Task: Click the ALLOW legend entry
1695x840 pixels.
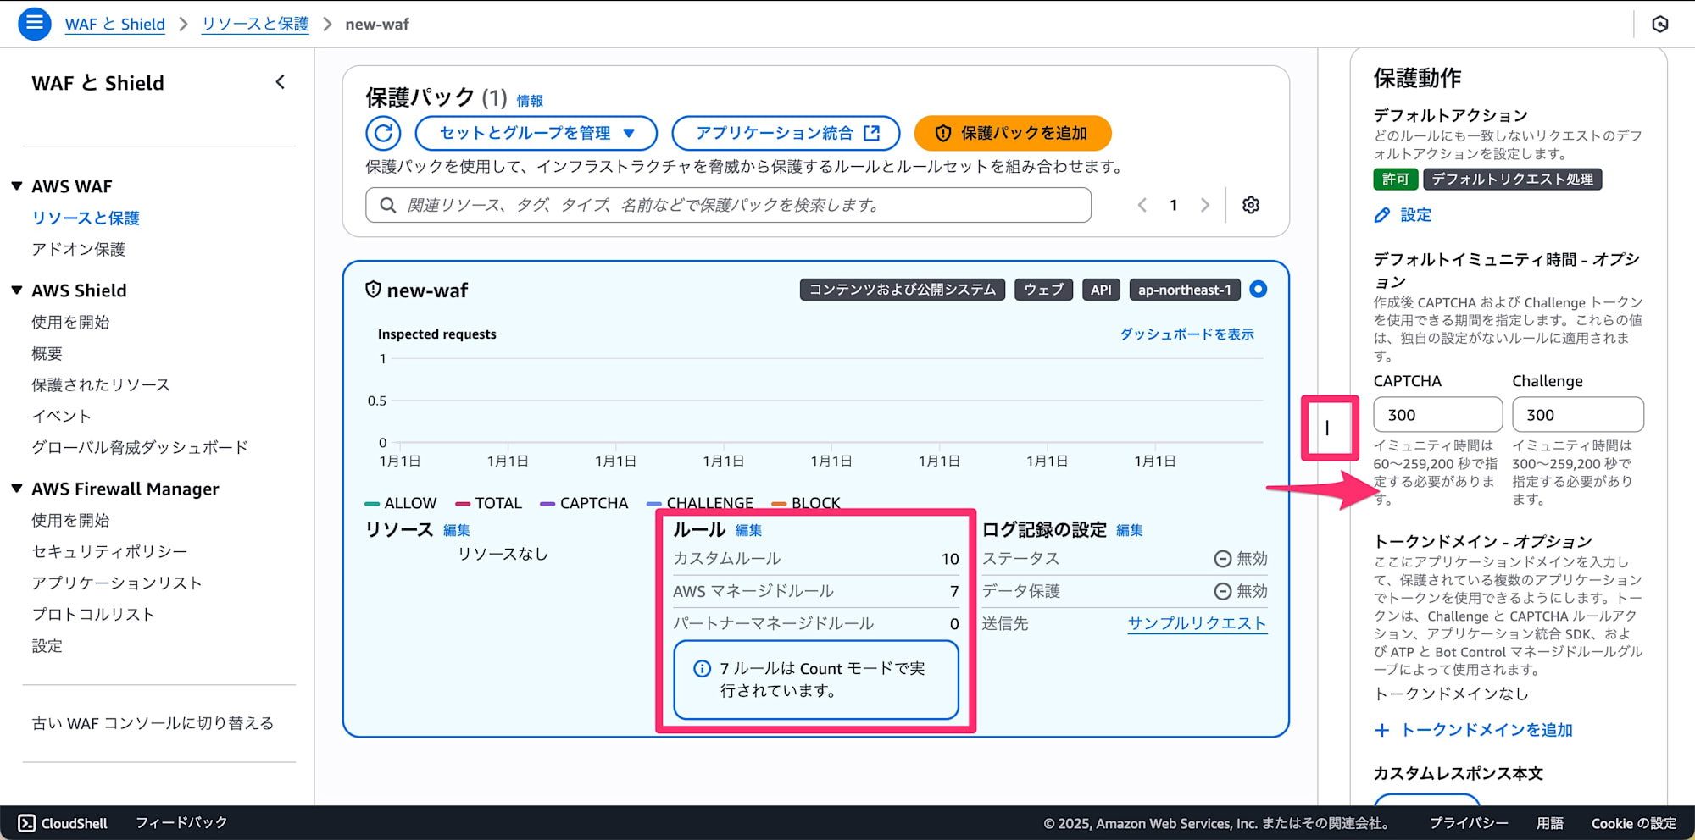Action: click(x=401, y=503)
